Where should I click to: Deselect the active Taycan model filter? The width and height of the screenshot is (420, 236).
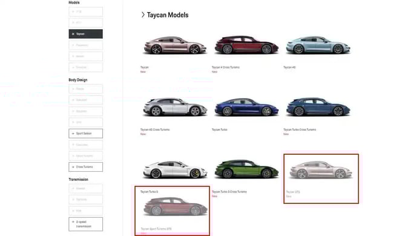85,34
